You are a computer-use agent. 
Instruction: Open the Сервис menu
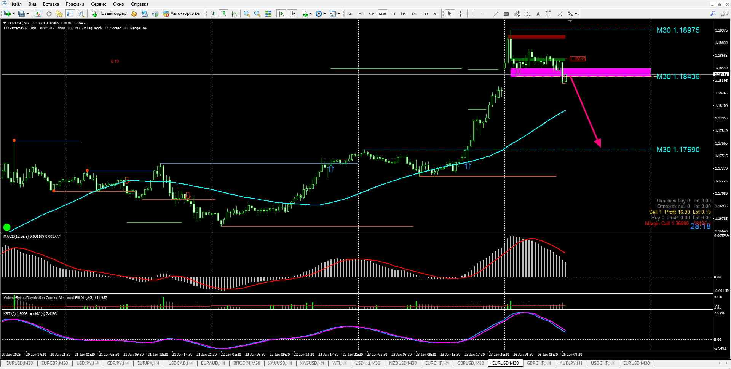pos(99,4)
